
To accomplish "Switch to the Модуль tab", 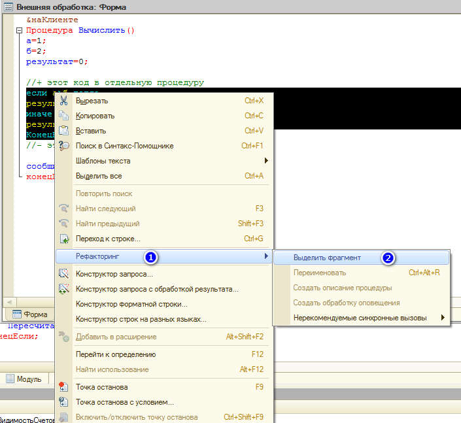I will (x=24, y=379).
